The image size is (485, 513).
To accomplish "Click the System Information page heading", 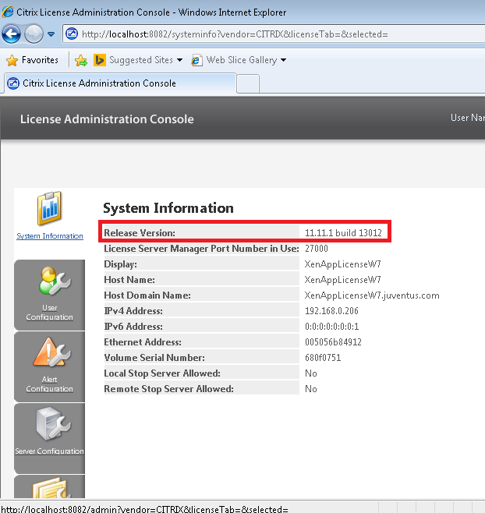I will pyautogui.click(x=168, y=208).
